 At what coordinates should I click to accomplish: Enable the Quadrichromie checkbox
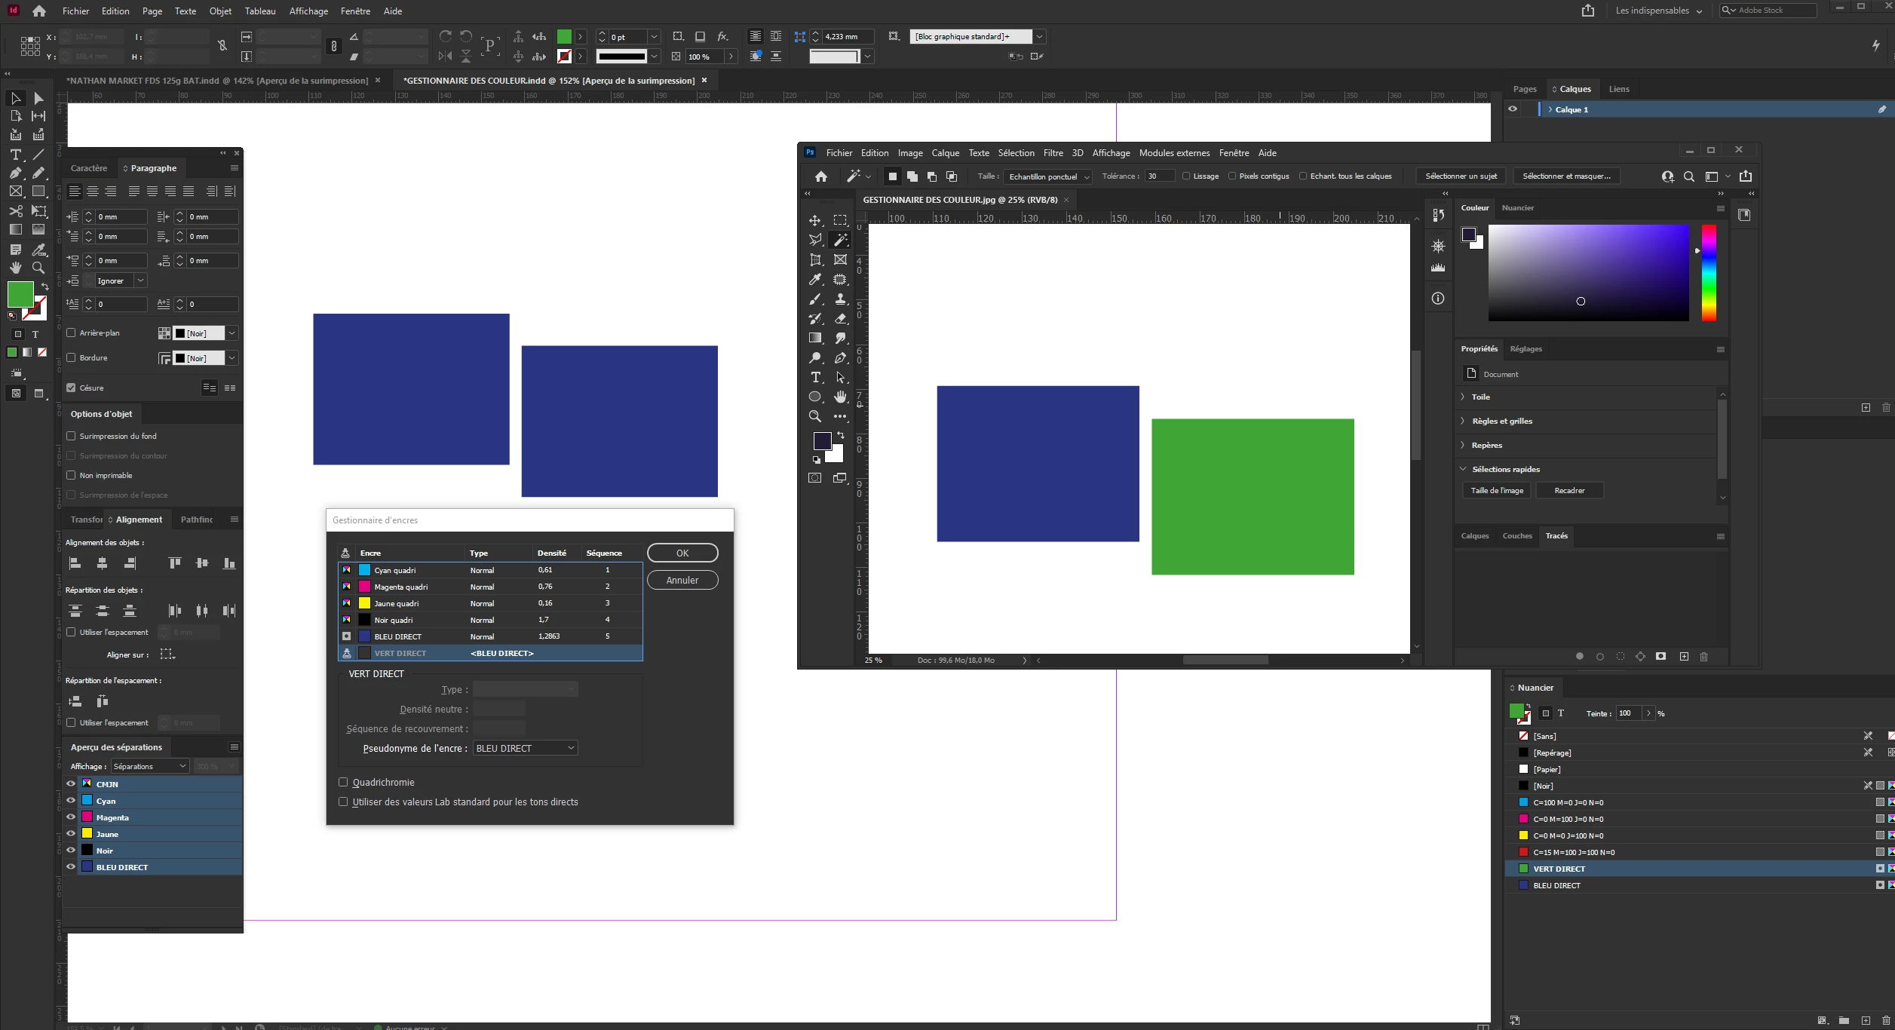click(x=343, y=782)
